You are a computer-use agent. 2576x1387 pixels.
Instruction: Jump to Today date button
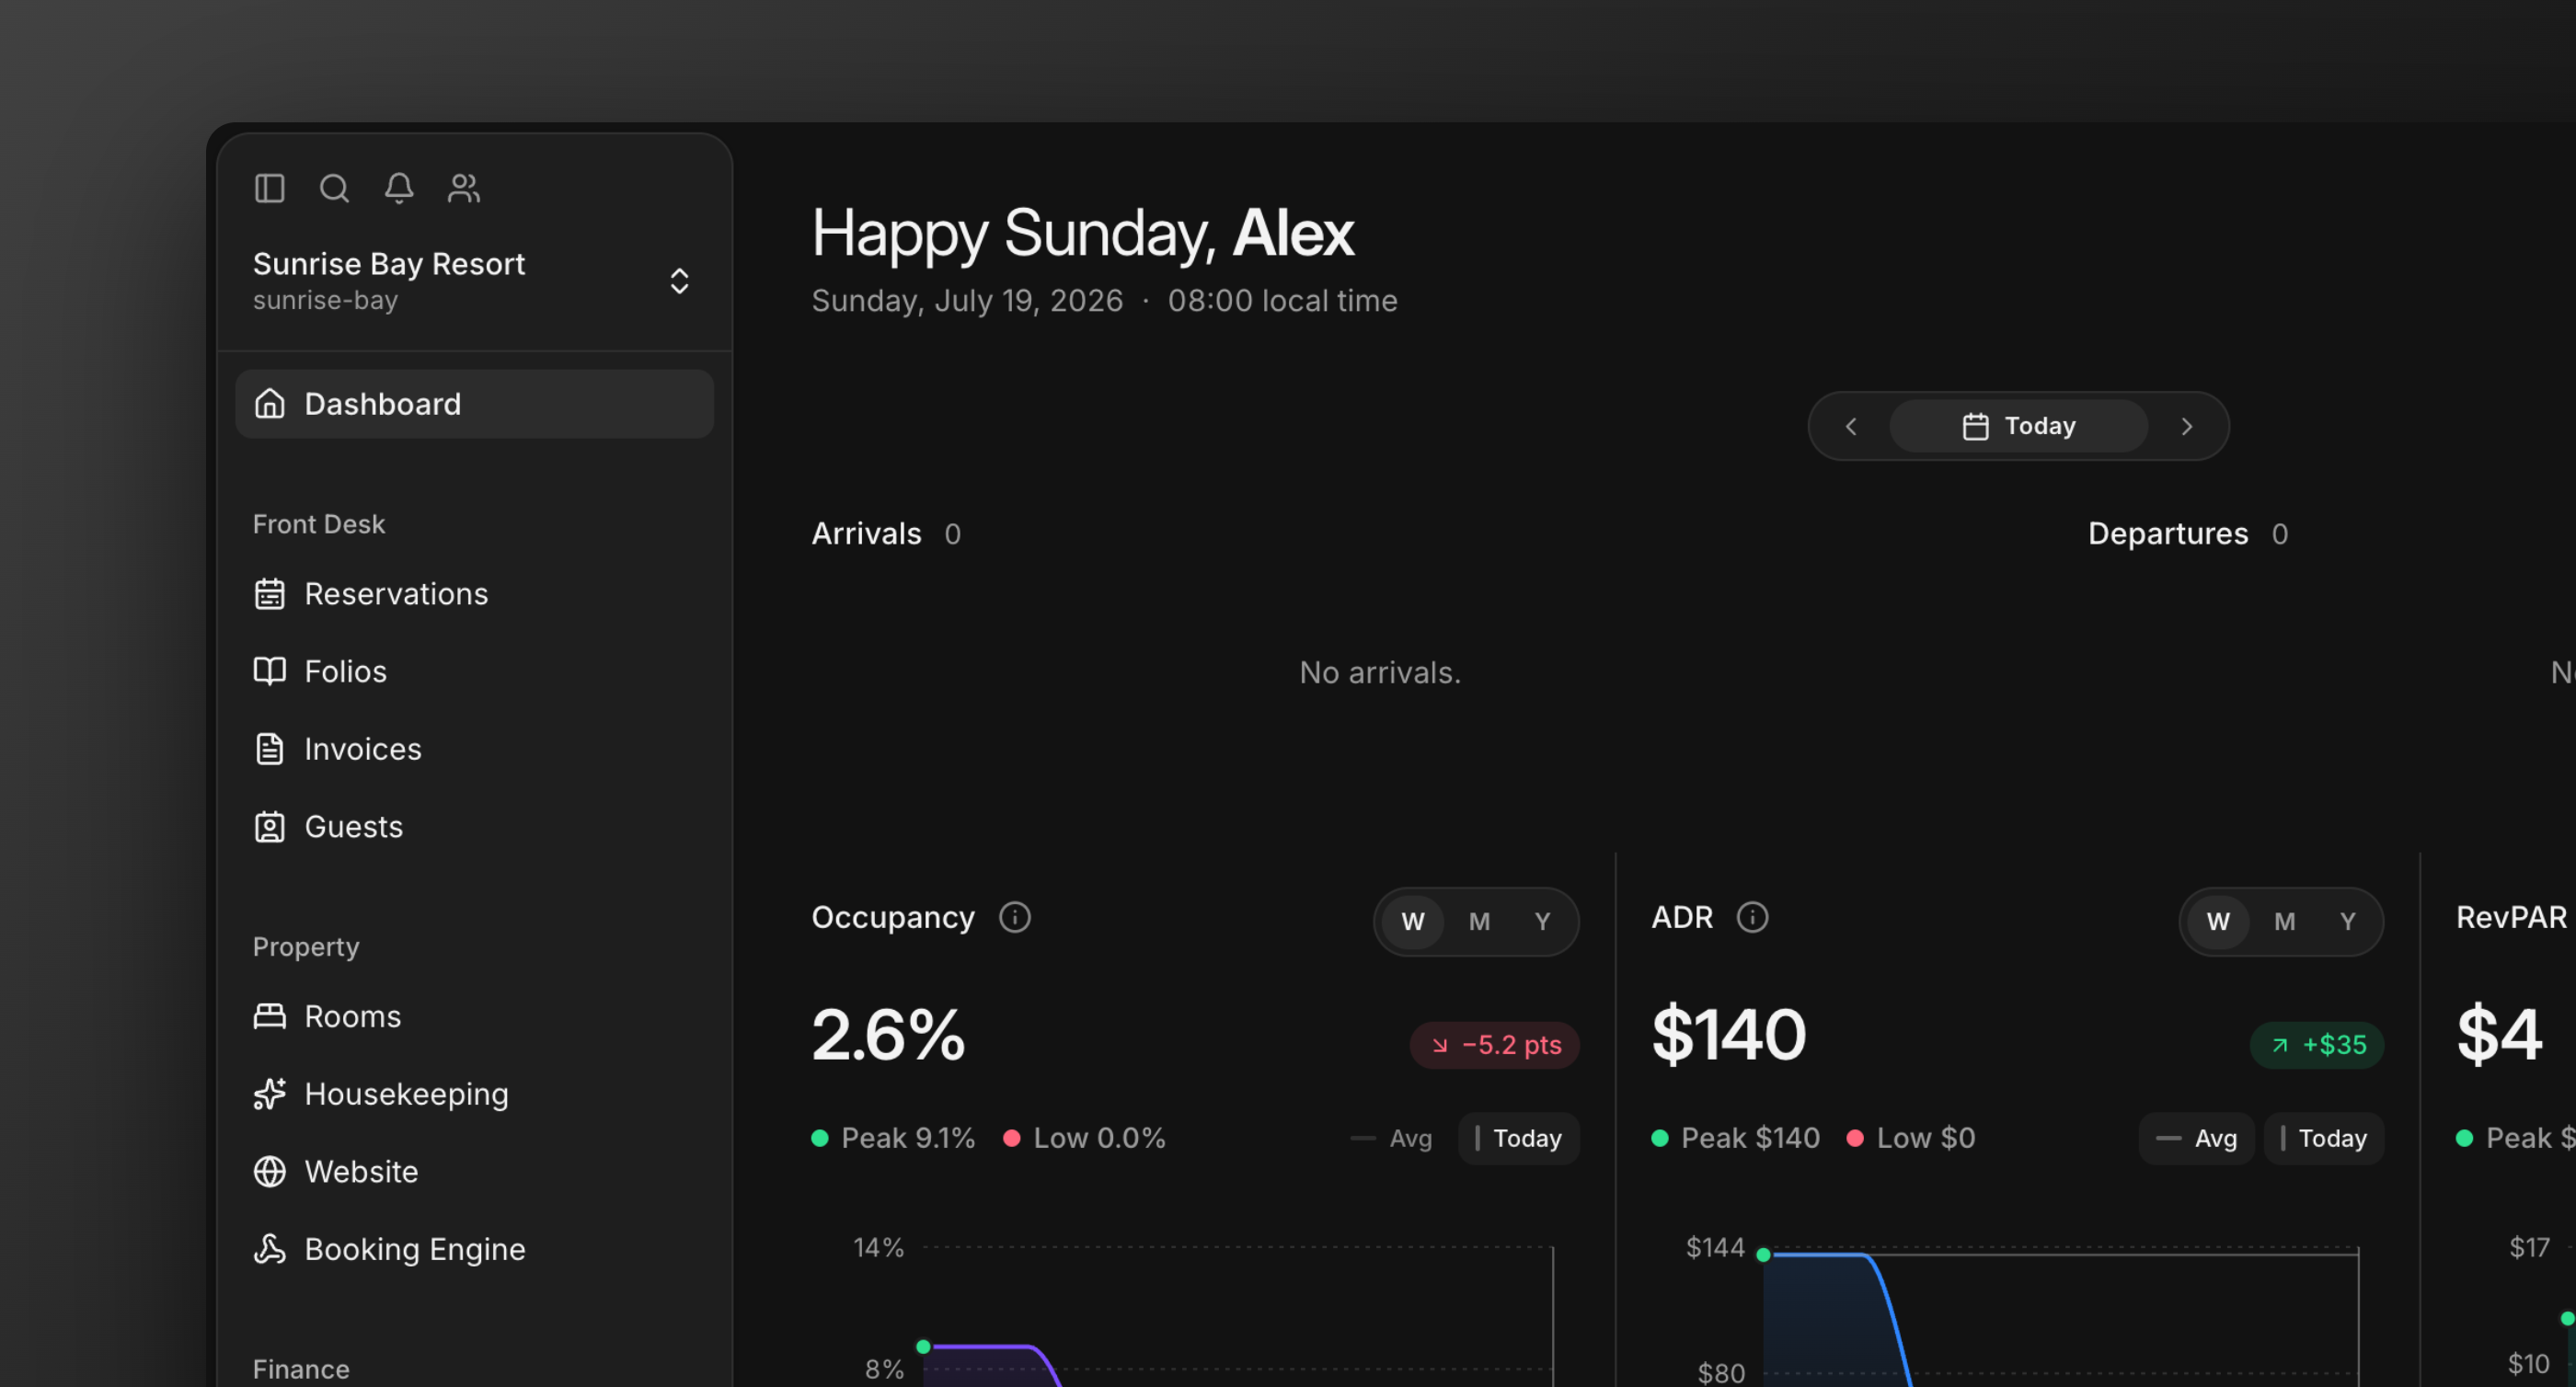(2018, 427)
